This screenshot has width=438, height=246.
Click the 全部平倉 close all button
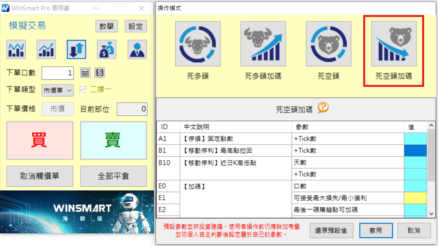[114, 176]
